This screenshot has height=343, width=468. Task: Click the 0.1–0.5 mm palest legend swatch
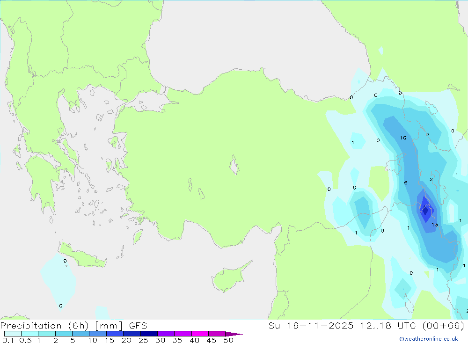coord(13,334)
